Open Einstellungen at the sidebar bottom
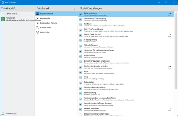The height and width of the screenshot is (116, 178). [x=17, y=114]
